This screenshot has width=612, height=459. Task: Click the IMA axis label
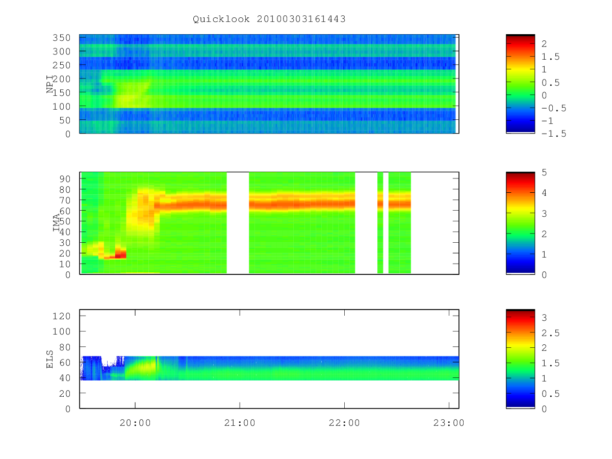click(57, 223)
